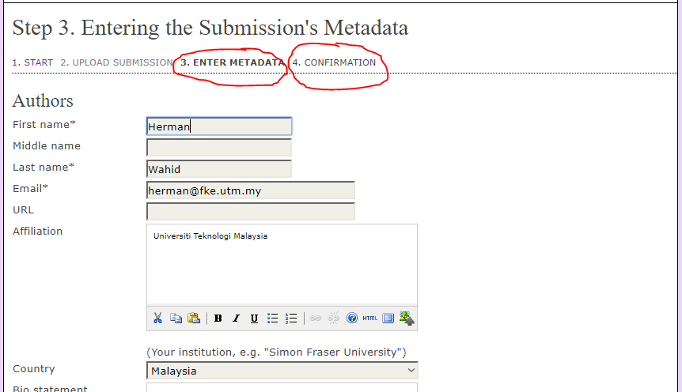Viewport: 682px width, 392px height.
Task: Select the 3. Enter Metadata step
Action: pos(232,62)
